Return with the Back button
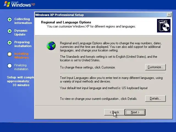Viewport: 176px width, 132px height. [x=114, y=112]
